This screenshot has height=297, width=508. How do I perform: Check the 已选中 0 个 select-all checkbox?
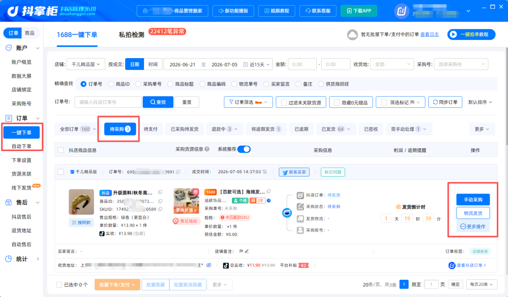tap(59, 285)
